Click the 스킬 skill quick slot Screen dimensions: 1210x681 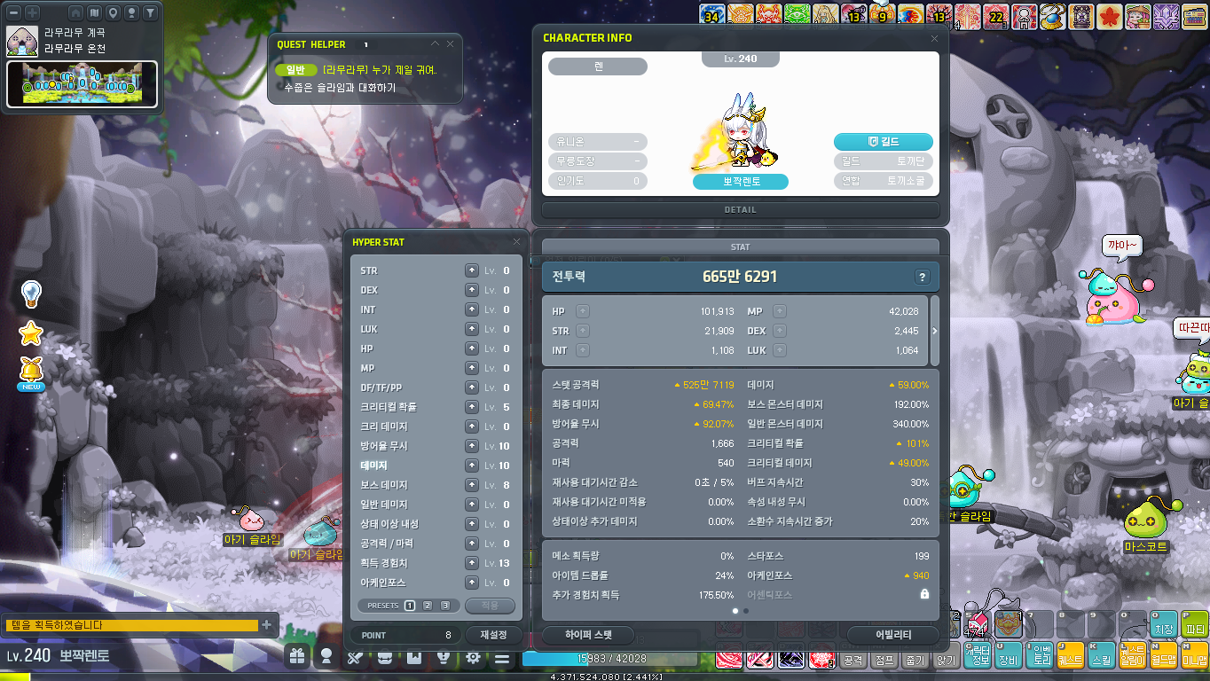click(1101, 655)
